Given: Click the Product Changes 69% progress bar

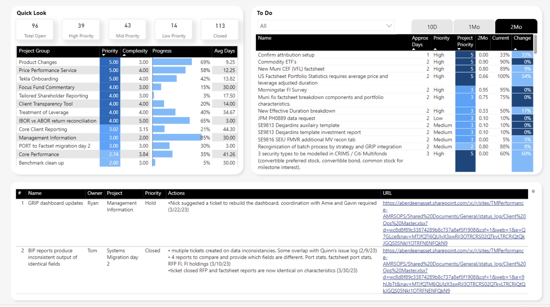Looking at the screenshot, I should 172,62.
